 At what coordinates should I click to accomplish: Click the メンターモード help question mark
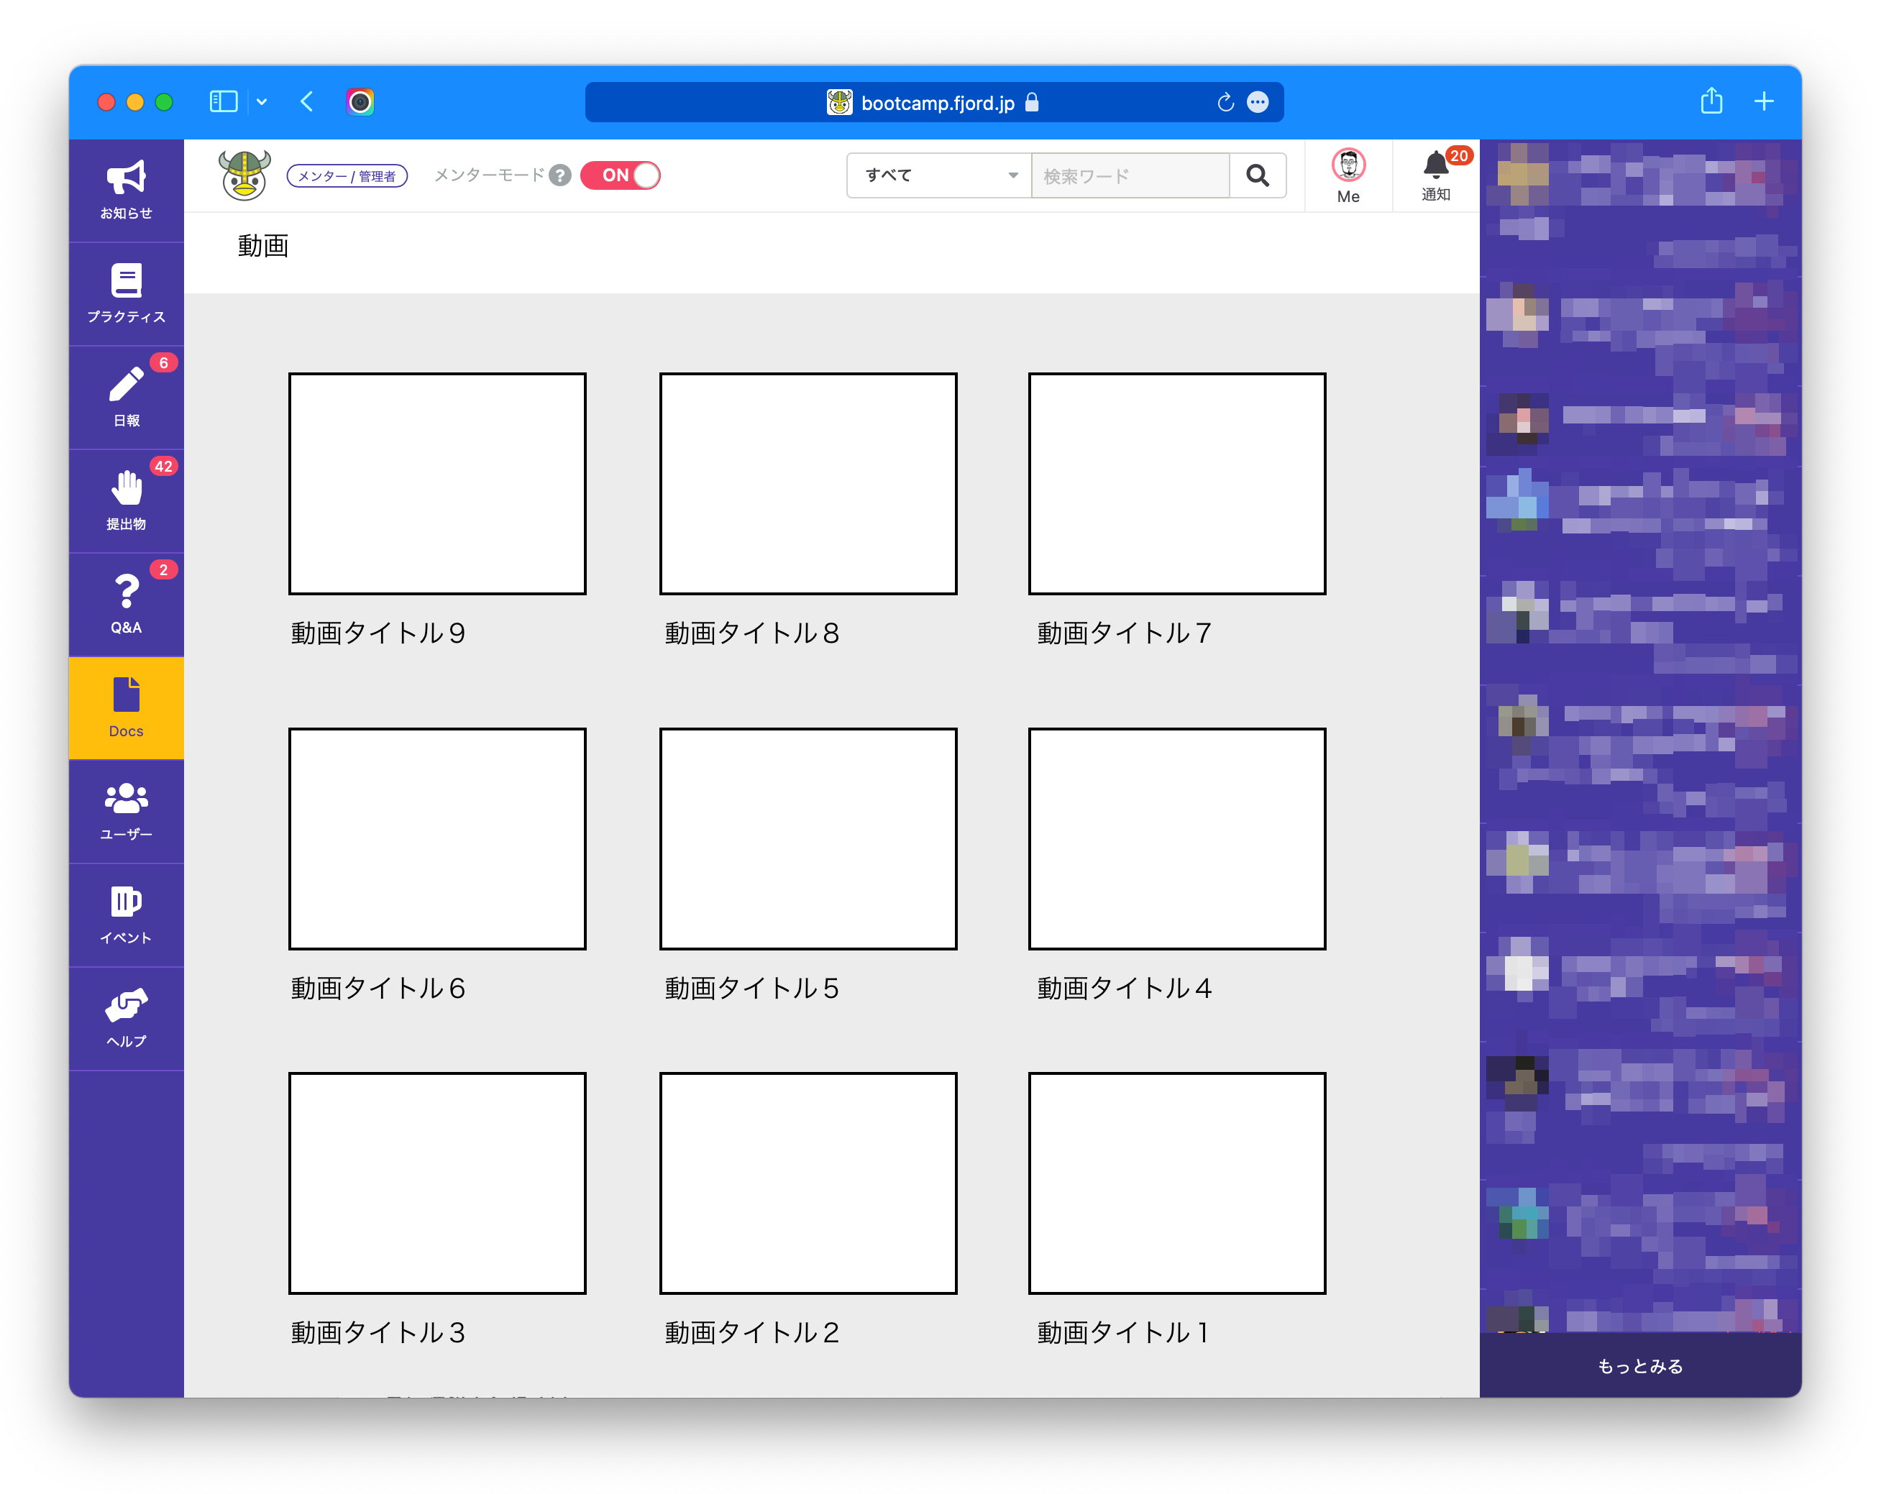coord(560,176)
